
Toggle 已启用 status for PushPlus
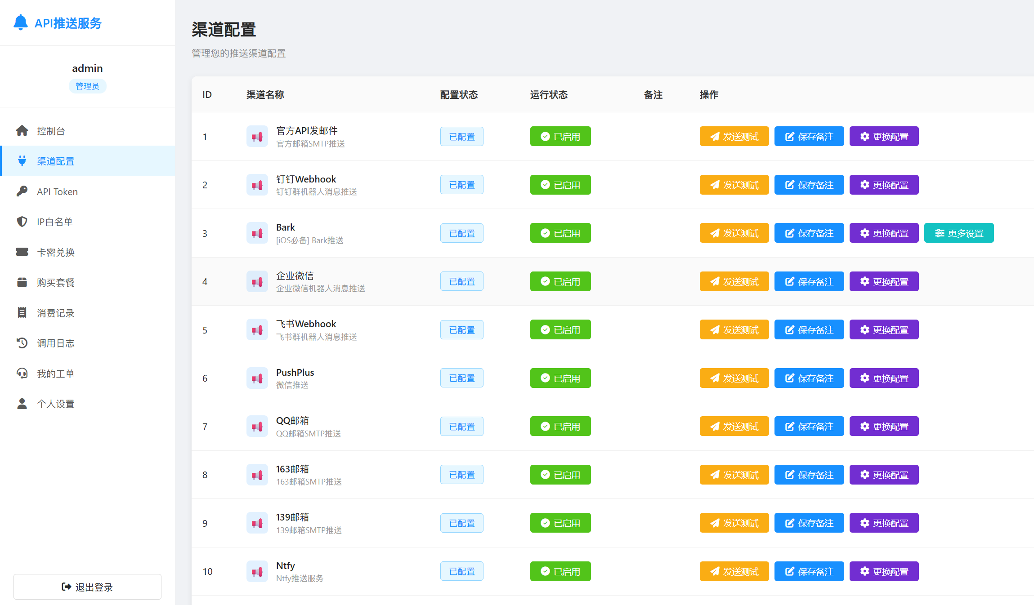click(560, 378)
